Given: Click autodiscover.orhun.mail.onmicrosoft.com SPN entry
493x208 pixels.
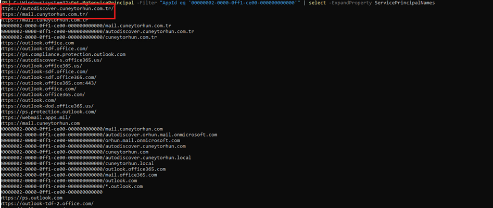Looking at the screenshot, I should click(x=108, y=134).
